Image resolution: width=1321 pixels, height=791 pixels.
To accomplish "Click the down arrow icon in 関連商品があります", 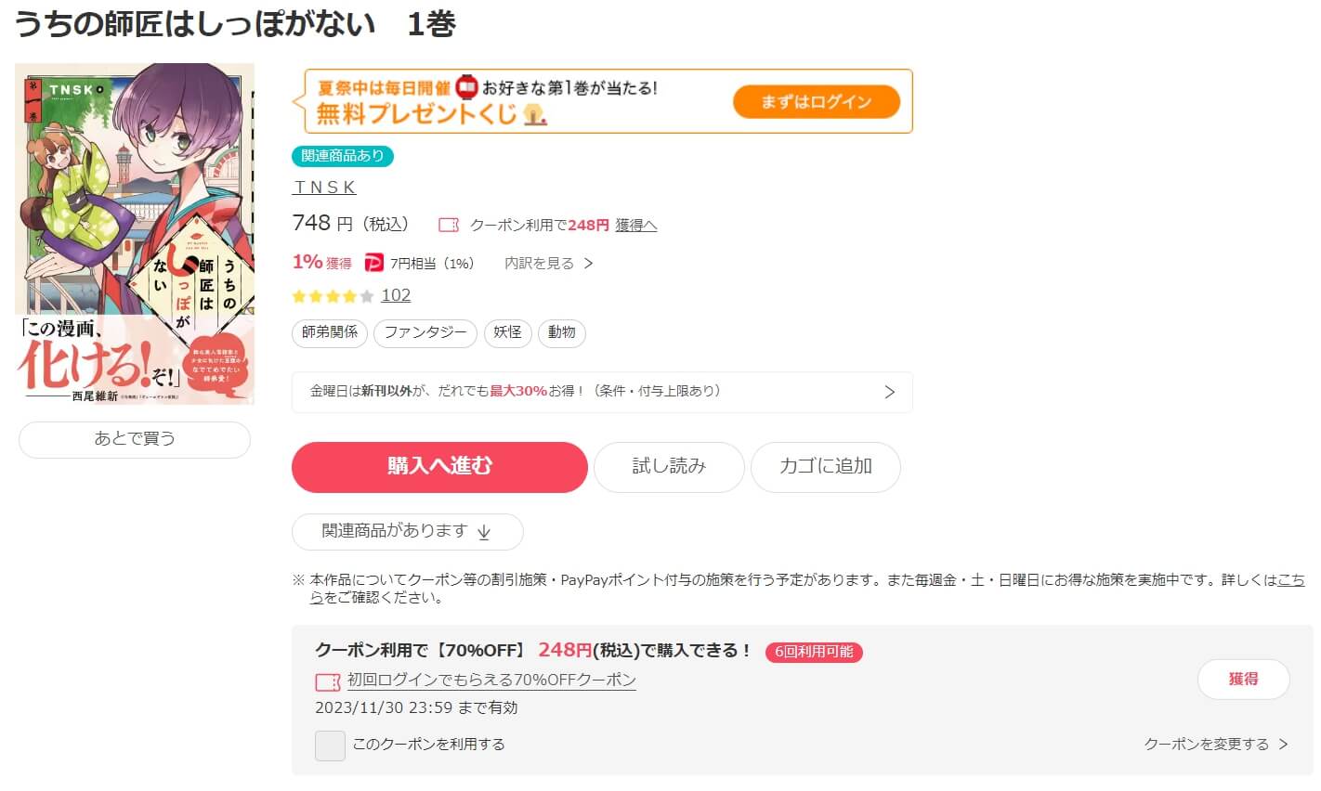I will point(484,532).
